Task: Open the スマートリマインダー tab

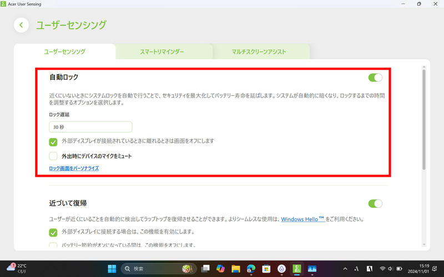Action: tap(162, 52)
